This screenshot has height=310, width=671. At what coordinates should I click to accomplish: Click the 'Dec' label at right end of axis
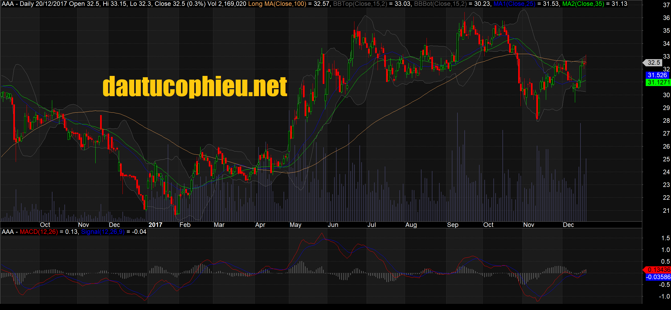tap(568, 225)
